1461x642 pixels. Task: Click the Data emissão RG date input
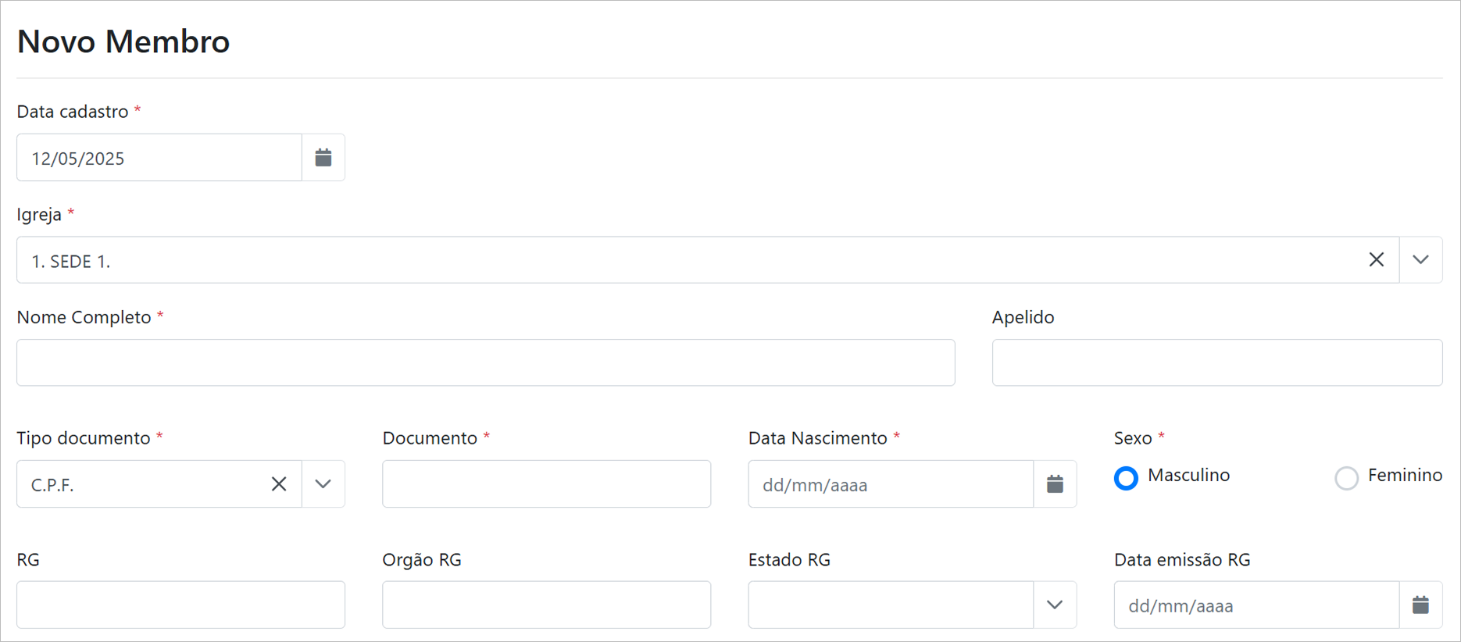pos(1256,605)
